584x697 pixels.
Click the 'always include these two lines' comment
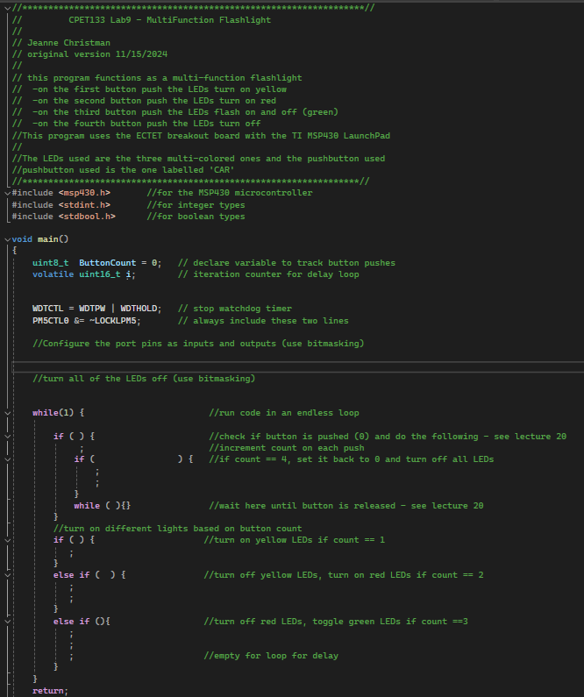coord(264,321)
